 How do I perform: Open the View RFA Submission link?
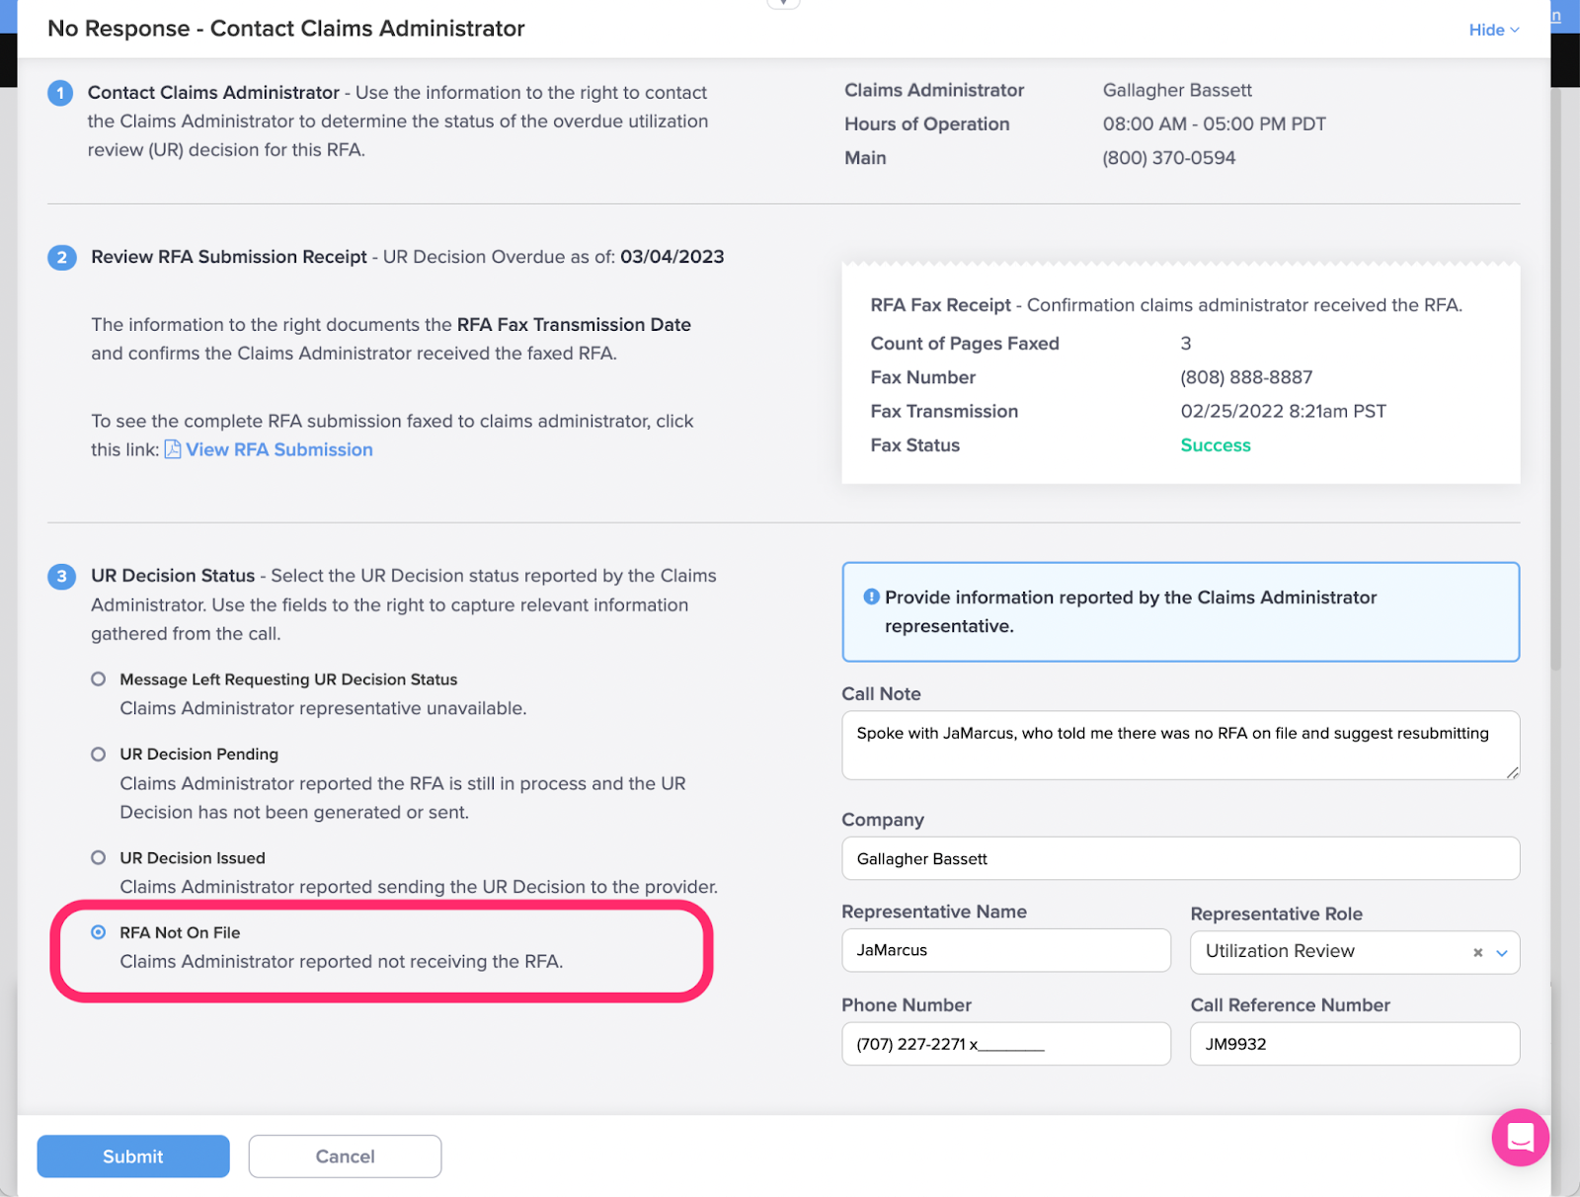click(279, 449)
